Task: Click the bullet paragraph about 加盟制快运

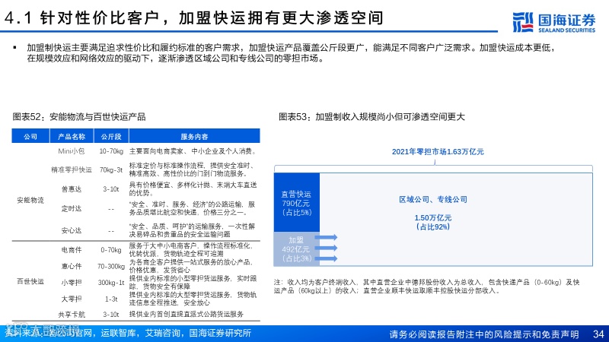Action: click(x=292, y=53)
